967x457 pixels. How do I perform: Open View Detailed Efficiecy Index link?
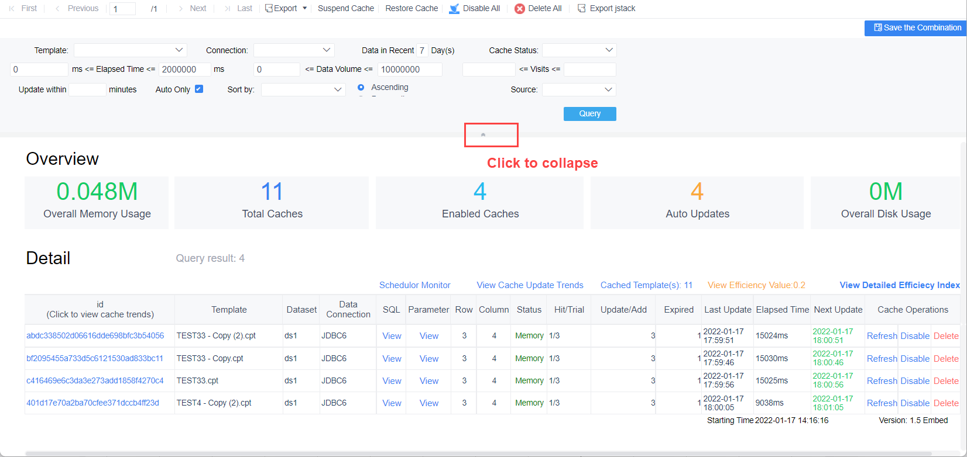coord(900,285)
